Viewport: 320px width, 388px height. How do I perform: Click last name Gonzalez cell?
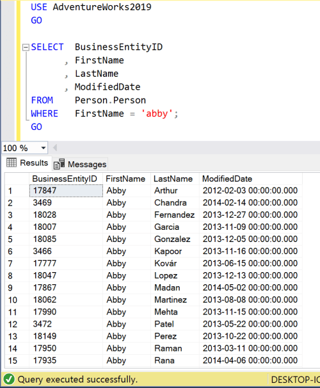[x=175, y=239]
